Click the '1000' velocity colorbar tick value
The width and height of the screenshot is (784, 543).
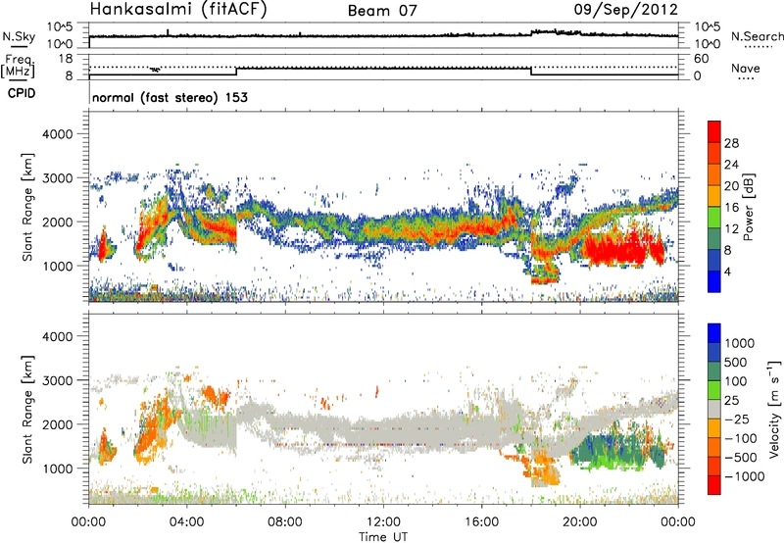coord(740,343)
